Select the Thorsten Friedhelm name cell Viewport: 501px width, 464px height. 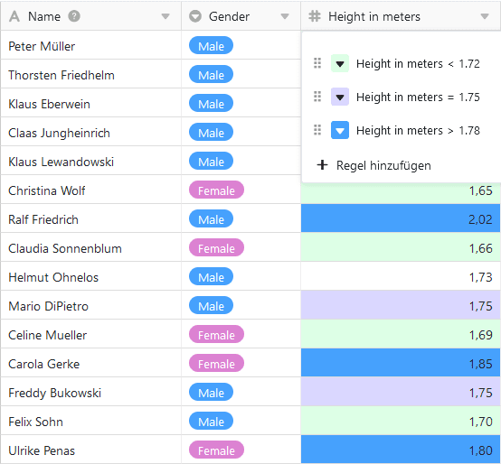coord(91,74)
